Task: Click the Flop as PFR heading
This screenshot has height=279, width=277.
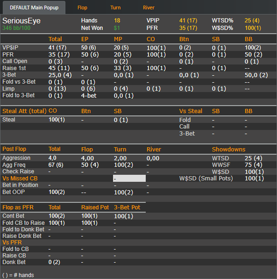Action: [18, 207]
